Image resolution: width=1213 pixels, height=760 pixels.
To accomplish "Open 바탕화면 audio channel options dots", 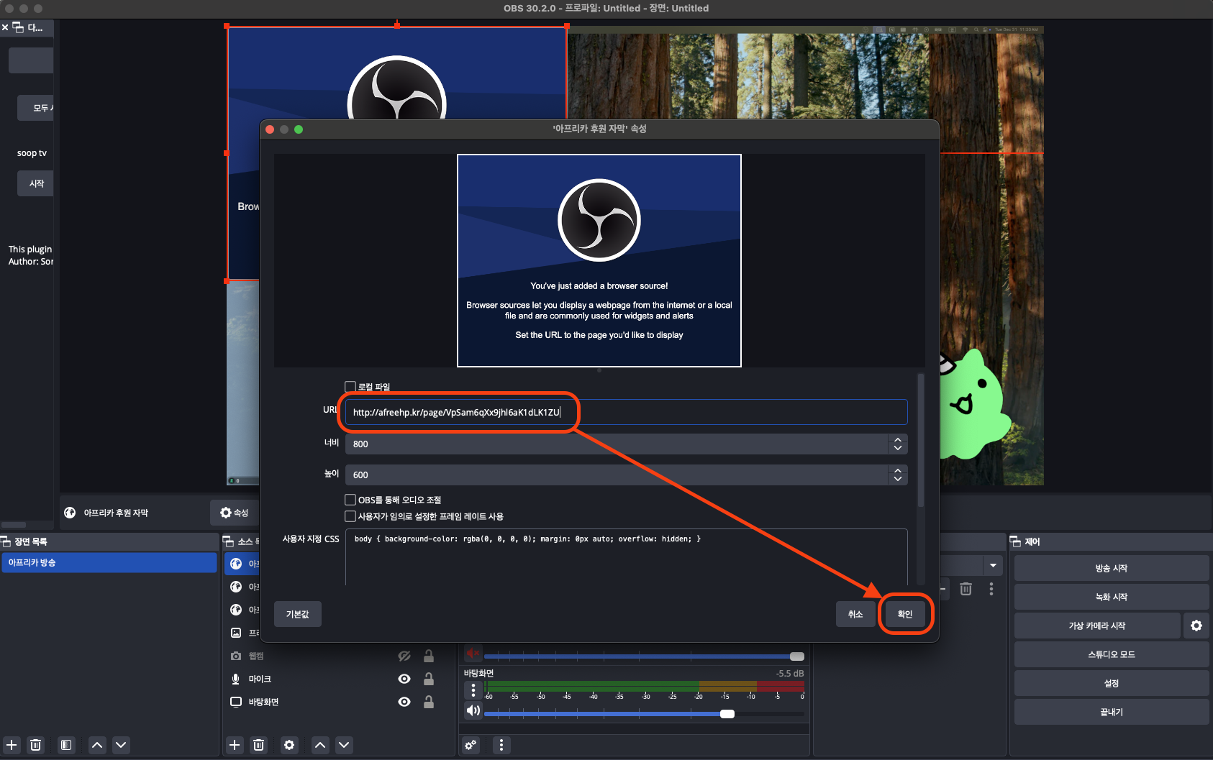I will click(x=473, y=690).
